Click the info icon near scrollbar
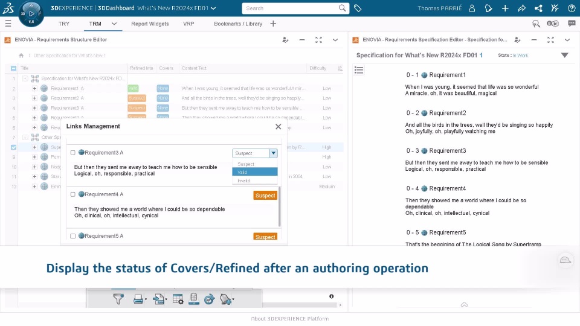This screenshot has height=326, width=580. click(332, 296)
